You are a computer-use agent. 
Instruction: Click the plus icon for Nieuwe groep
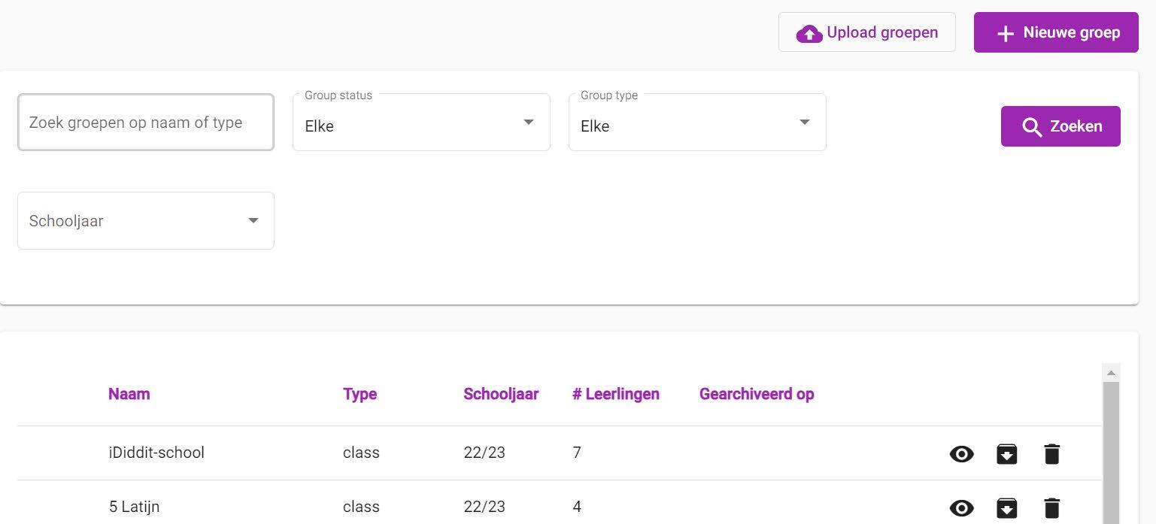tap(1005, 34)
